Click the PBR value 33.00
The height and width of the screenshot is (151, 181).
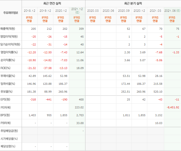pos(80,123)
